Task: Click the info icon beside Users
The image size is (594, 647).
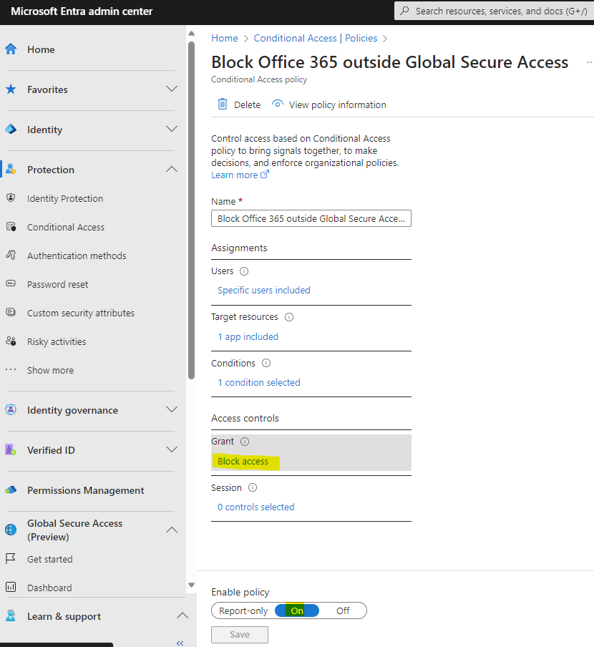Action: point(244,271)
